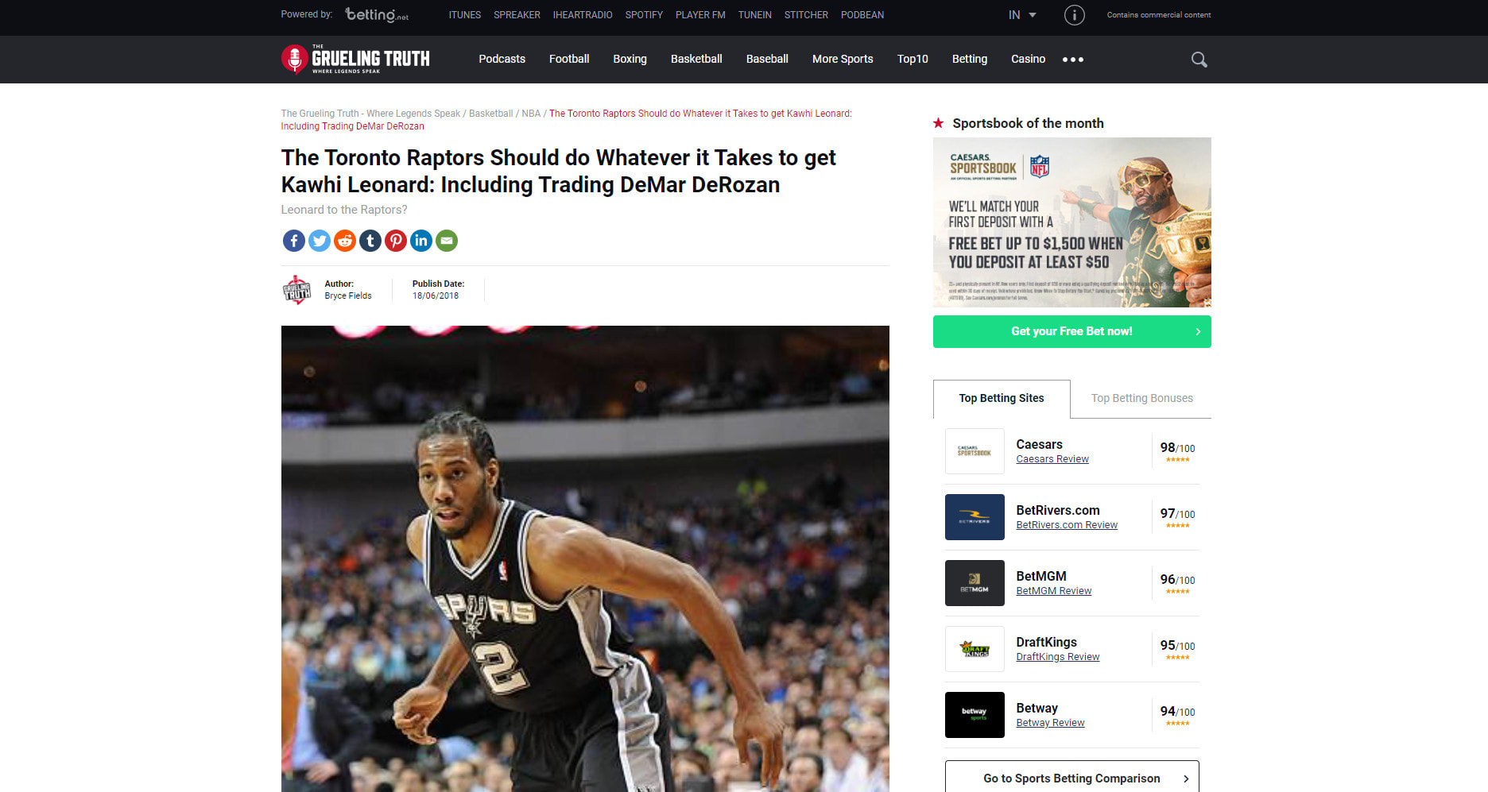This screenshot has height=792, width=1488.
Task: Open the Basketball section in navigation
Action: (696, 59)
